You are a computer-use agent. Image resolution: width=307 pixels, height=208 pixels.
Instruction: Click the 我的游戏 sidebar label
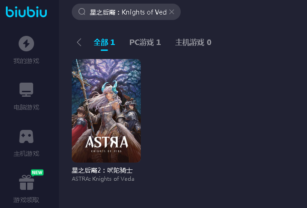(26, 61)
